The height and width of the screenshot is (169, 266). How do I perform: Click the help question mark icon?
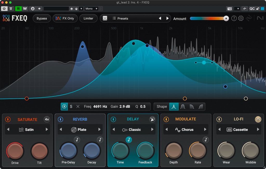(x=234, y=18)
